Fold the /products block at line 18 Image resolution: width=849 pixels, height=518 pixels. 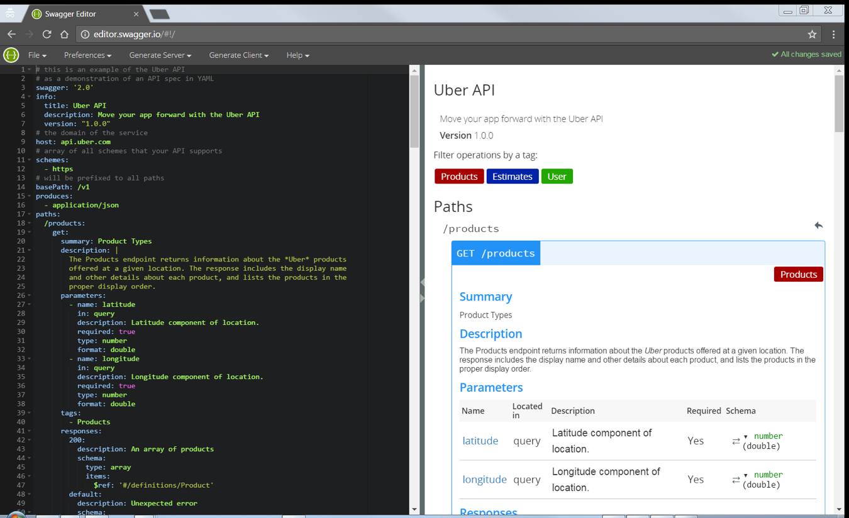pos(29,223)
